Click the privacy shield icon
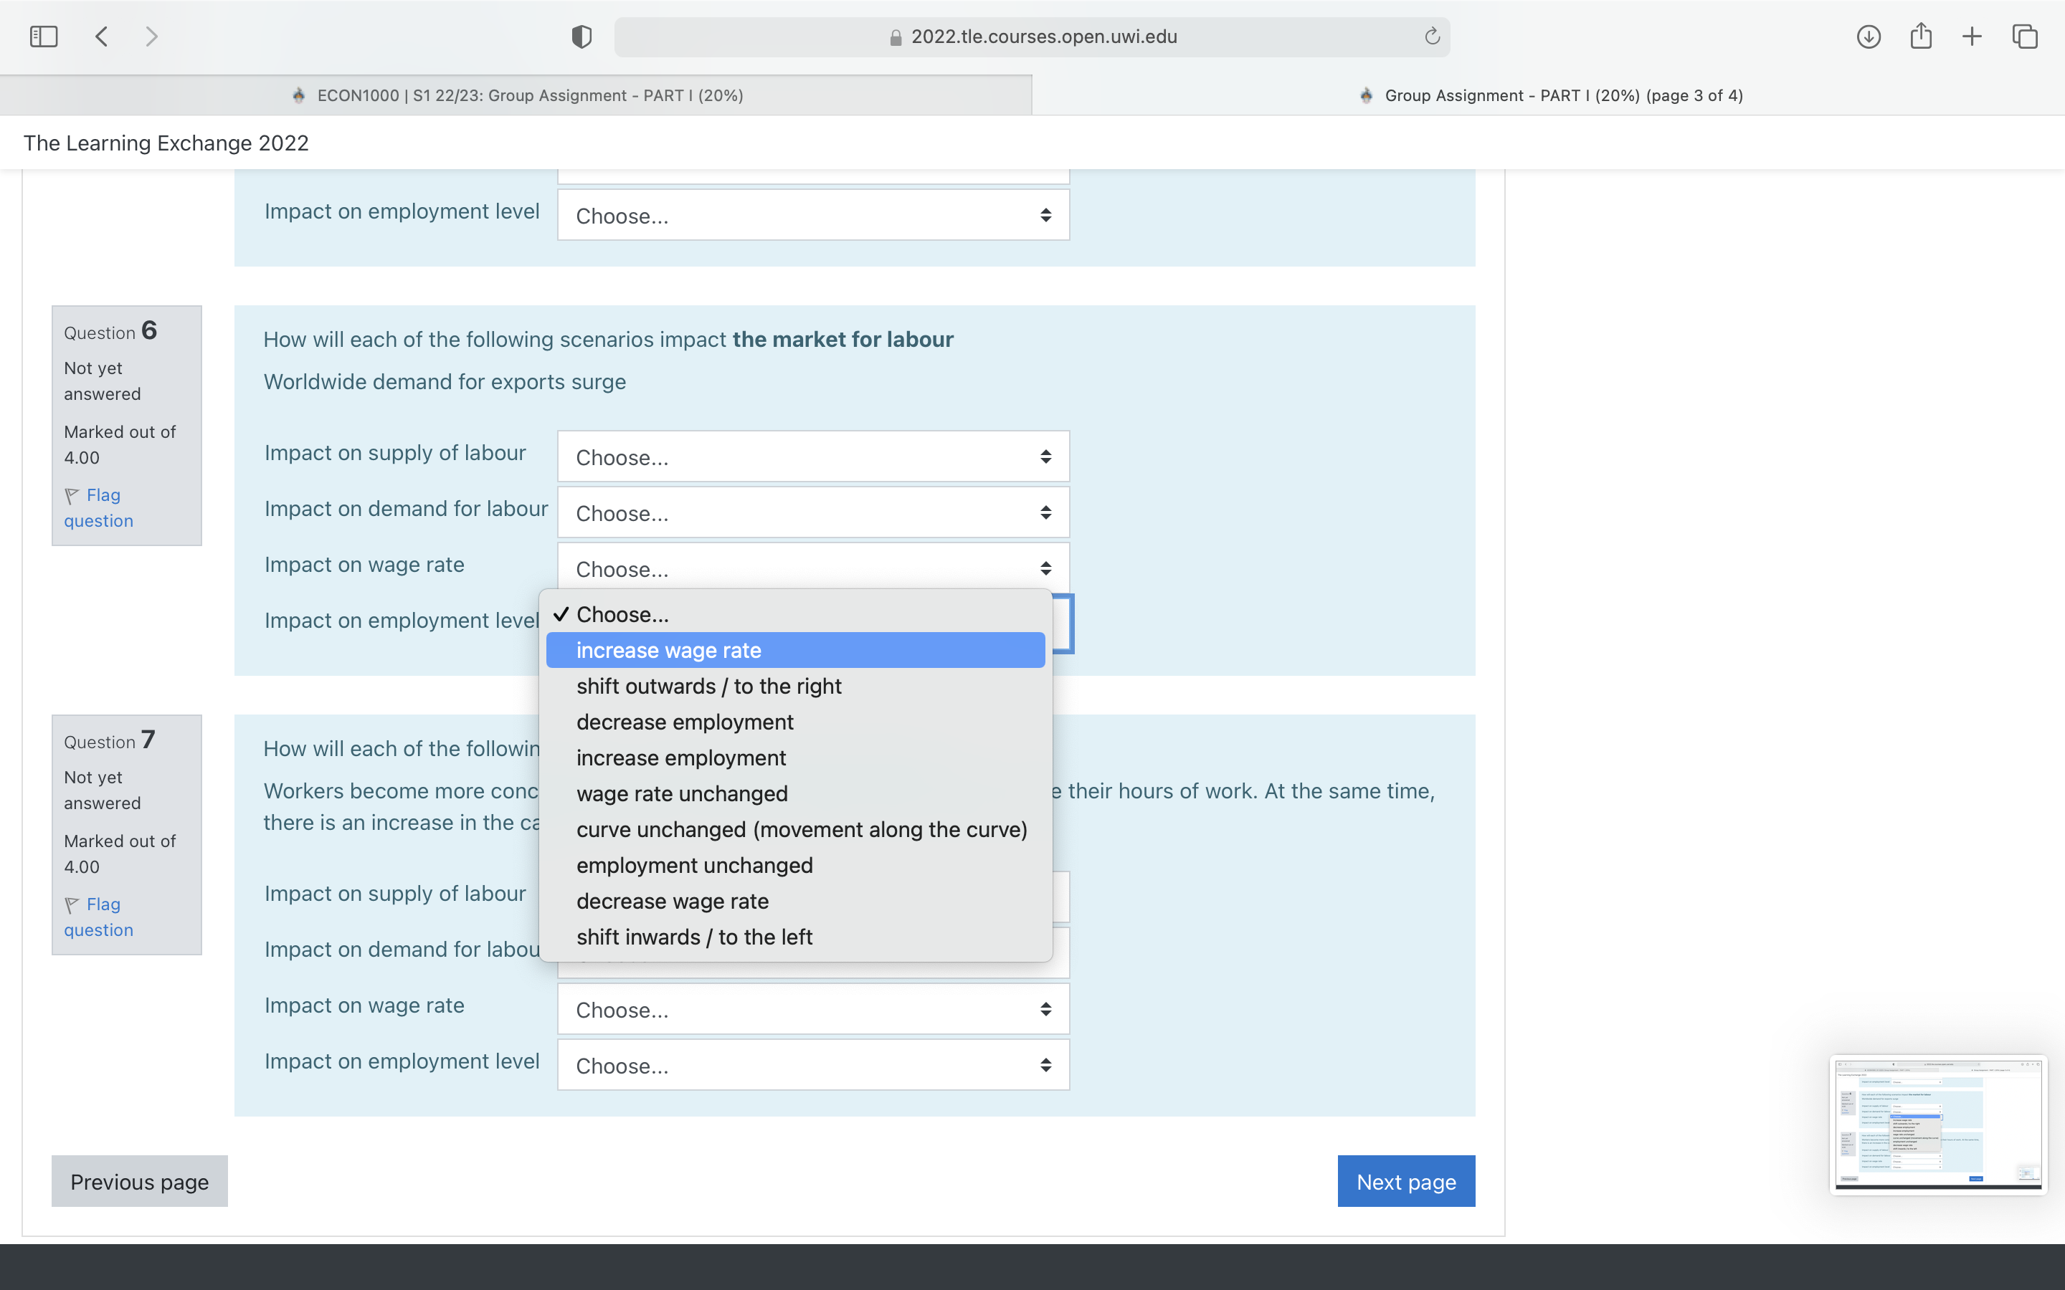Viewport: 2065px width, 1290px height. [x=581, y=37]
